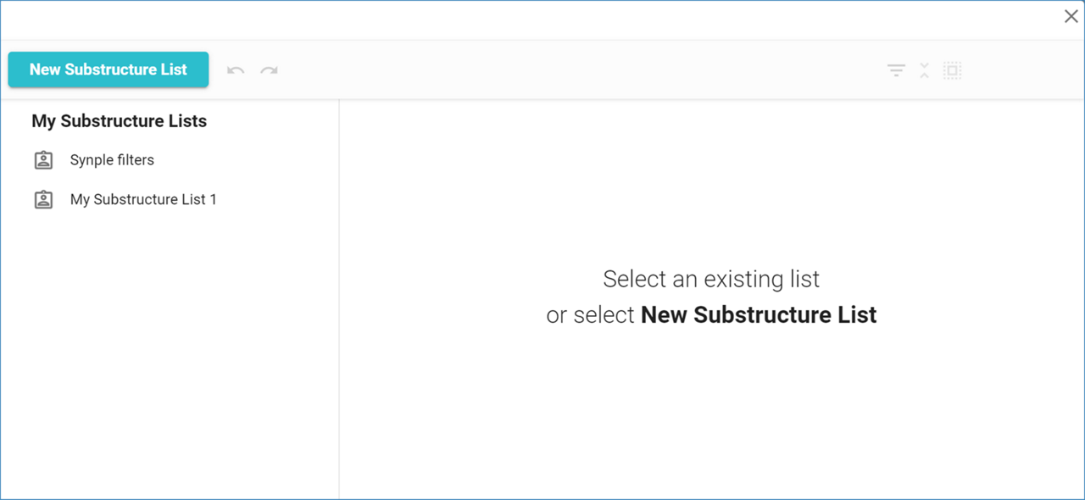Click the badge icon beside Synple filters
This screenshot has height=500, width=1085.
point(43,160)
